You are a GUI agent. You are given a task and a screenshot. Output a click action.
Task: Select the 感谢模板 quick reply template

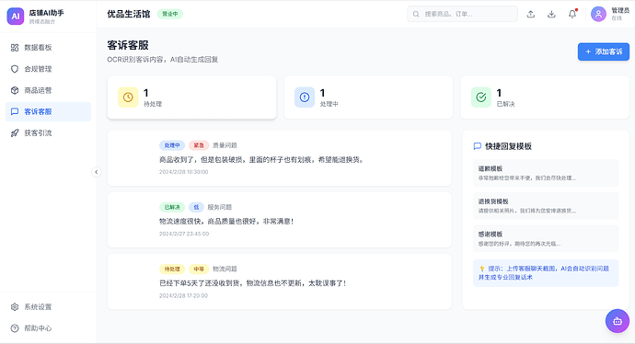[x=546, y=239]
